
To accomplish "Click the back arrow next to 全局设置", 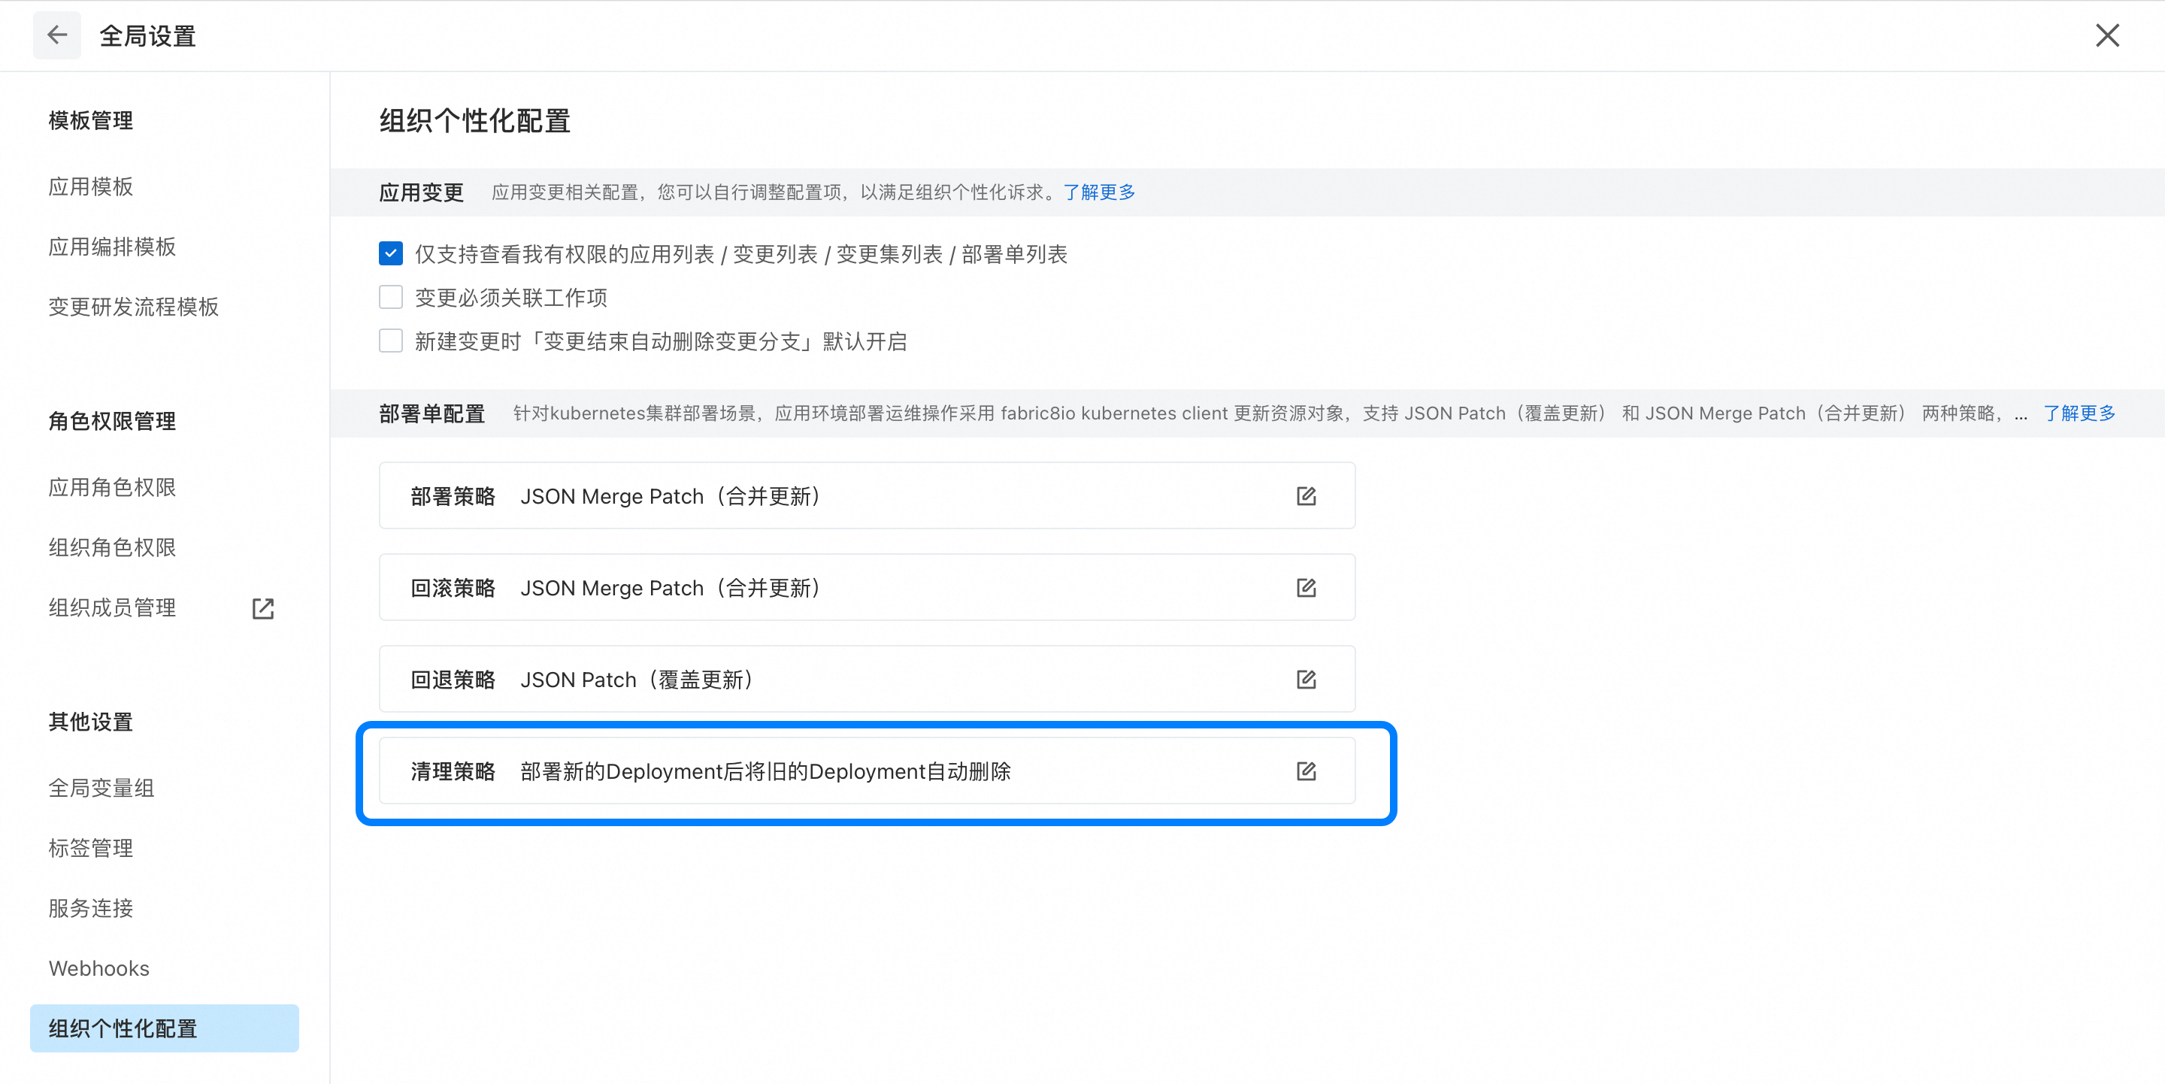I will [x=56, y=35].
